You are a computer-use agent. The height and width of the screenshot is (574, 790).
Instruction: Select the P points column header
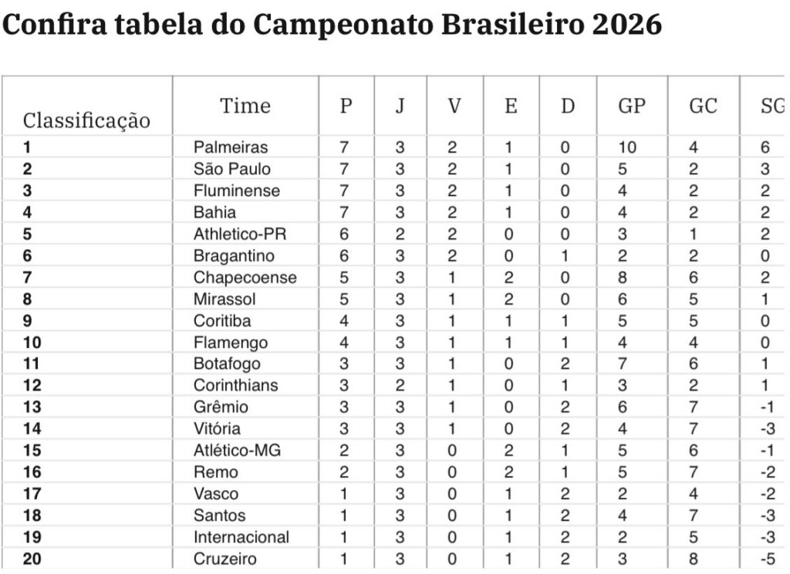coord(346,106)
